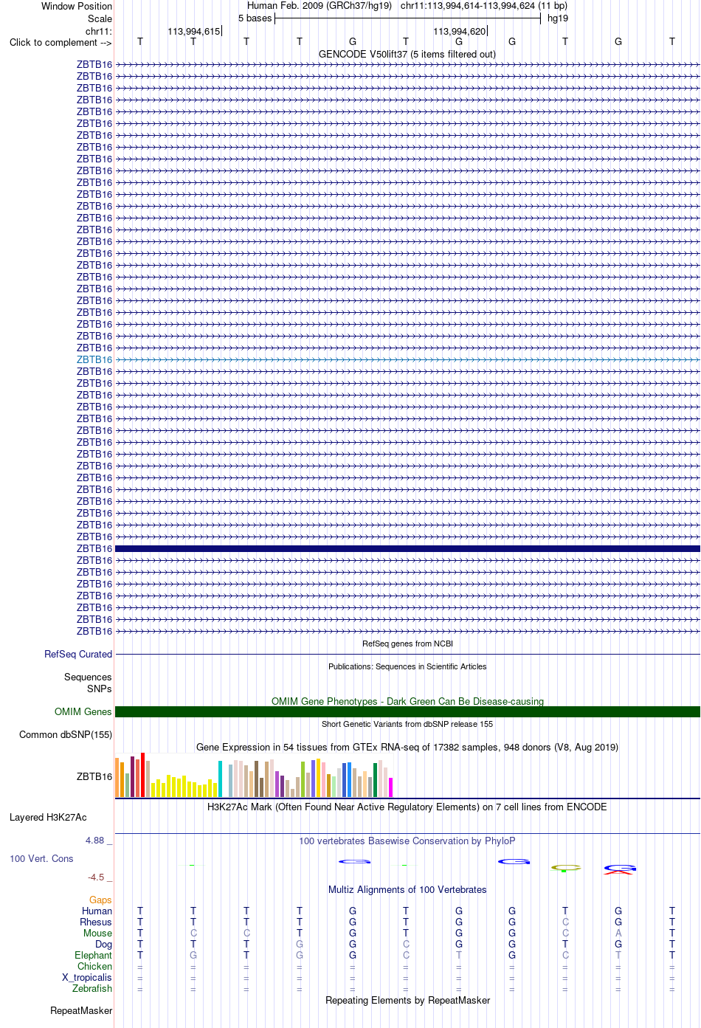Click the chr11: base position label
701x1028 pixels.
[x=99, y=31]
